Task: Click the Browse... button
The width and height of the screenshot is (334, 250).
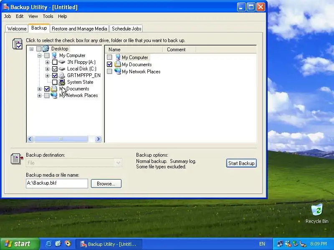Action: tap(106, 184)
